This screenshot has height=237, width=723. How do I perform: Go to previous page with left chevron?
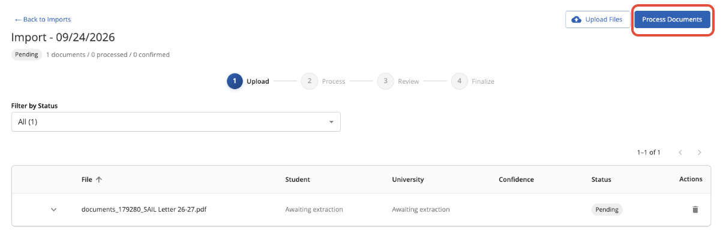point(680,153)
